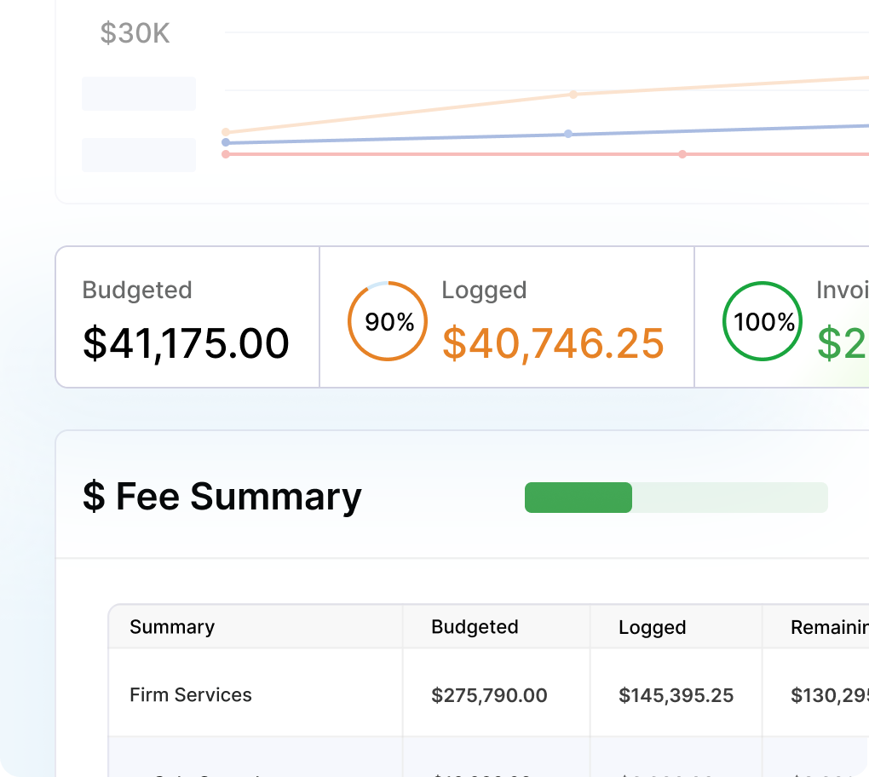869x777 pixels.
Task: Click the blue line's first data point
Action: [x=226, y=142]
